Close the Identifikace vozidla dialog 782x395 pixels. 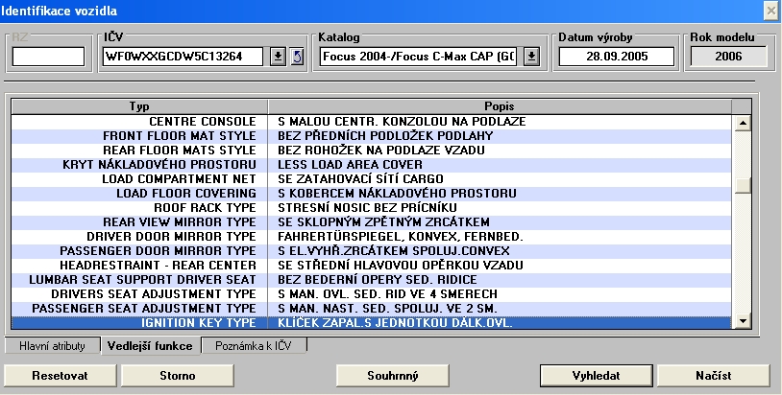770,10
